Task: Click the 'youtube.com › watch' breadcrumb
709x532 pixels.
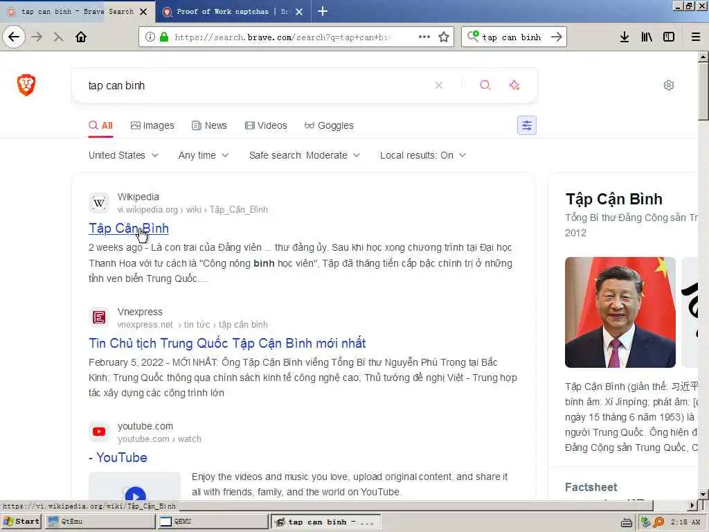Action: click(x=159, y=438)
